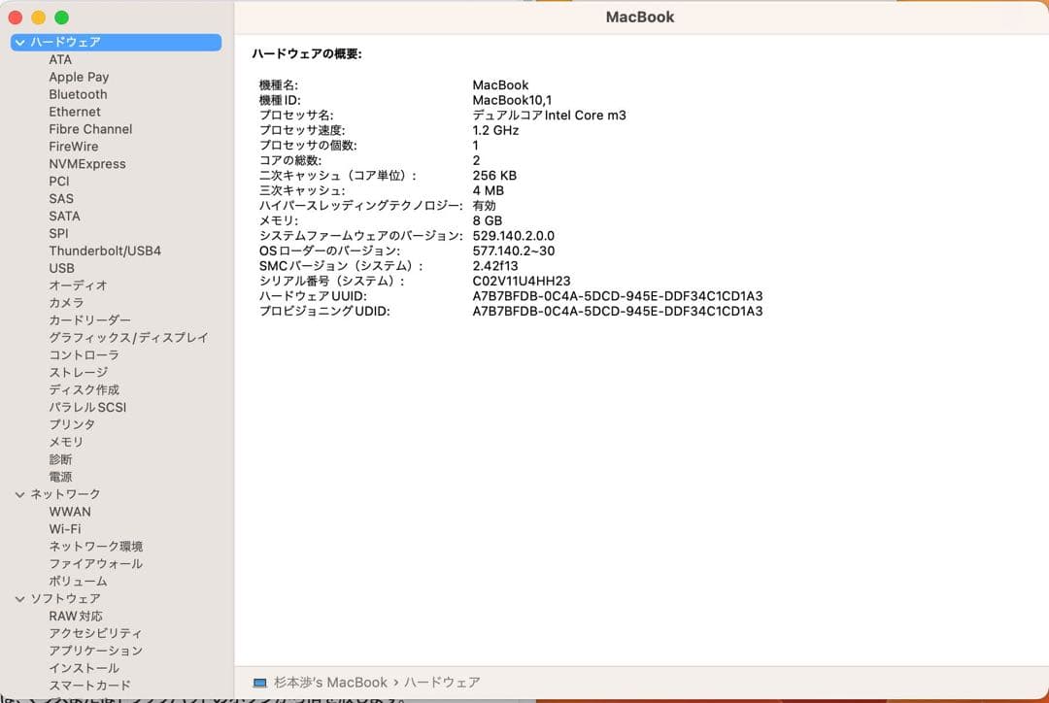Select ストレージ in the sidebar
This screenshot has width=1049, height=703.
click(x=79, y=372)
